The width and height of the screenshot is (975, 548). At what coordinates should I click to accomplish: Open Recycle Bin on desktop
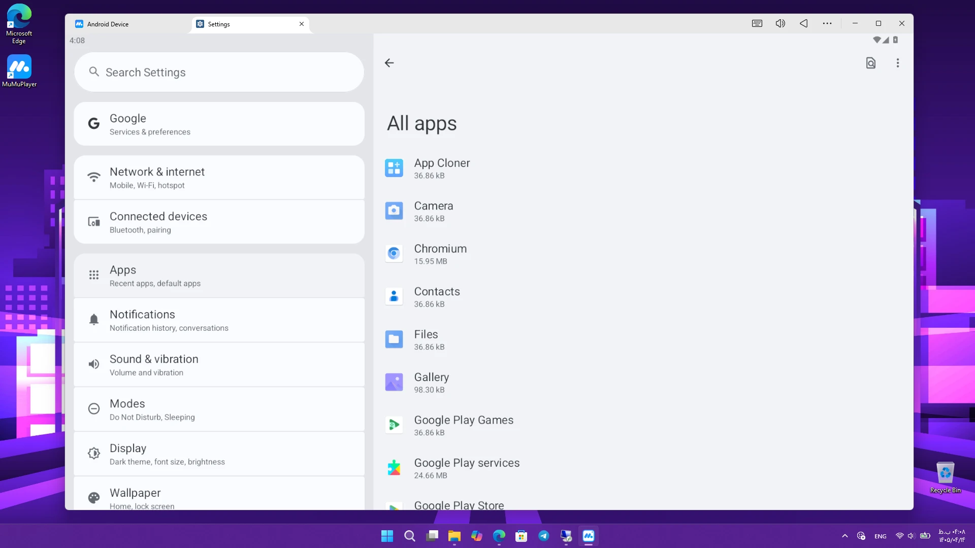[x=945, y=477]
